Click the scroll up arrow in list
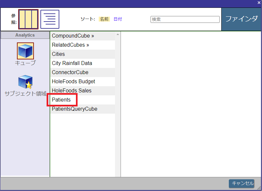This screenshot has width=262, height=191. coord(118,34)
